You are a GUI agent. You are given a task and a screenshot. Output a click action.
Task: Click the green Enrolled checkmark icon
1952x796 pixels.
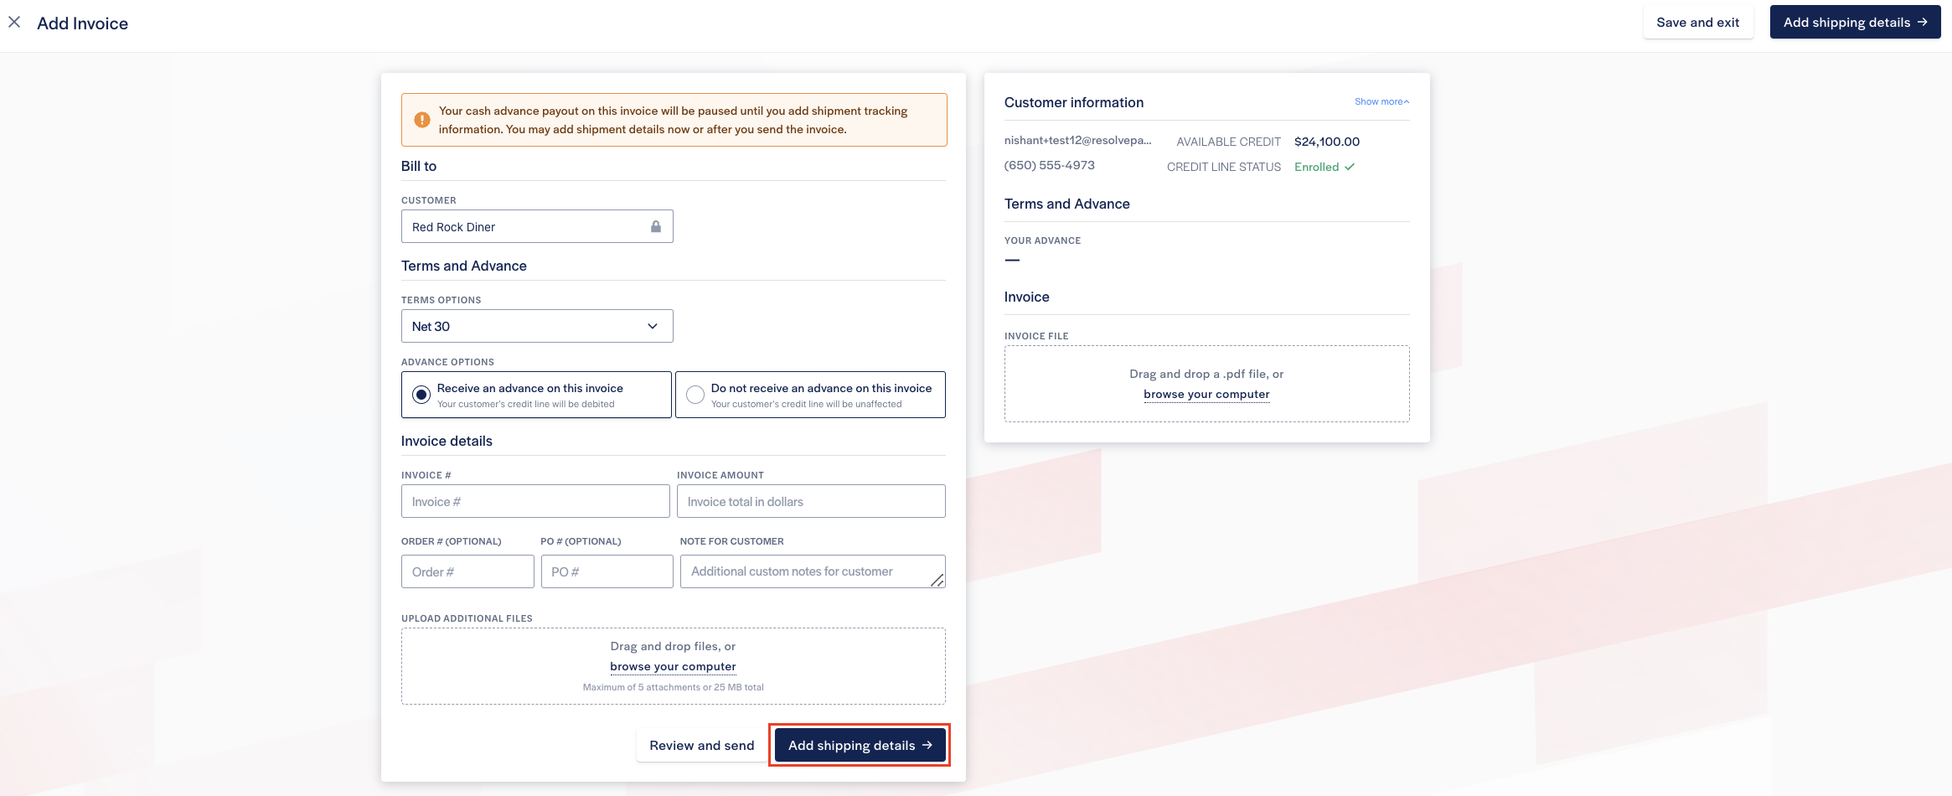1350,167
